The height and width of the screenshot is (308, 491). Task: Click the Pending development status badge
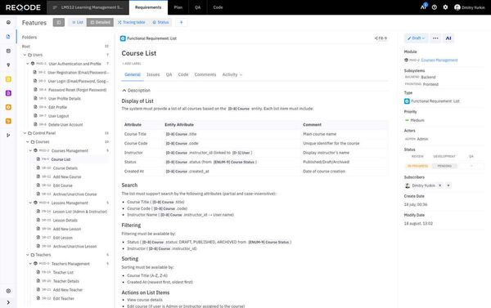pos(444,166)
